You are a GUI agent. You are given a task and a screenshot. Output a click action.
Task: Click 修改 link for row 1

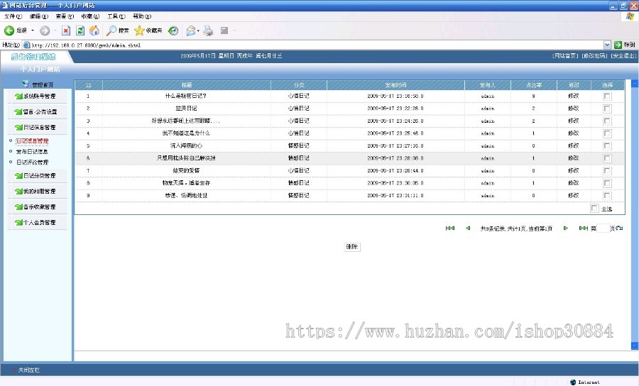(x=574, y=96)
